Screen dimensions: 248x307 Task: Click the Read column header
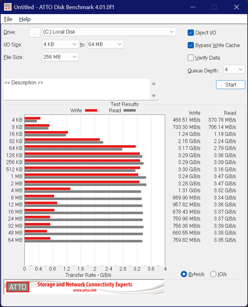point(230,113)
